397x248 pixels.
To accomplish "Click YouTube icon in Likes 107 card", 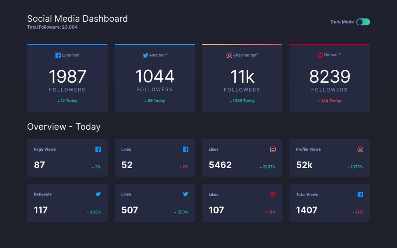I will [273, 195].
